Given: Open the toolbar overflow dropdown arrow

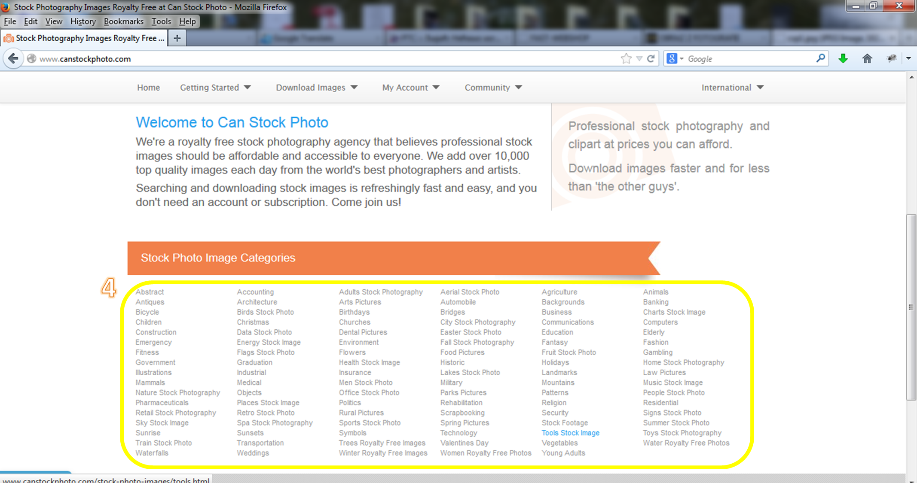Looking at the screenshot, I should coord(908,58).
